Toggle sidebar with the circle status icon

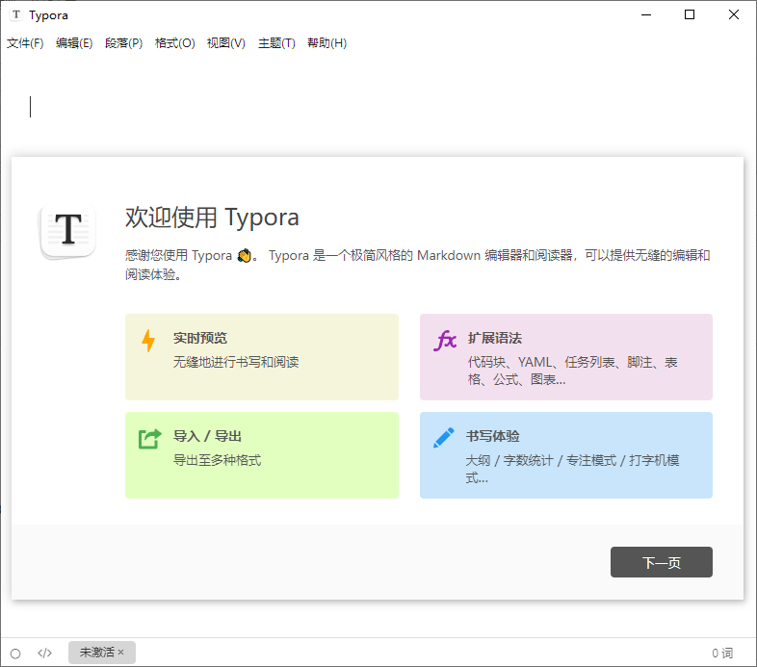[x=15, y=653]
